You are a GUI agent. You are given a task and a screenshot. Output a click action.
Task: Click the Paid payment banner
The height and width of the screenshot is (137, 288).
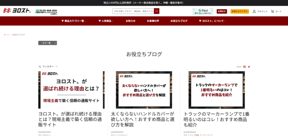coord(203,11)
